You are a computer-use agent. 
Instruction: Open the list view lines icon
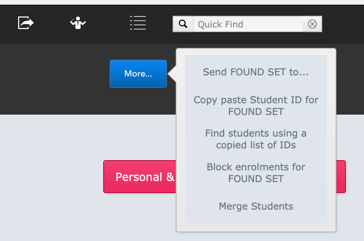click(138, 23)
